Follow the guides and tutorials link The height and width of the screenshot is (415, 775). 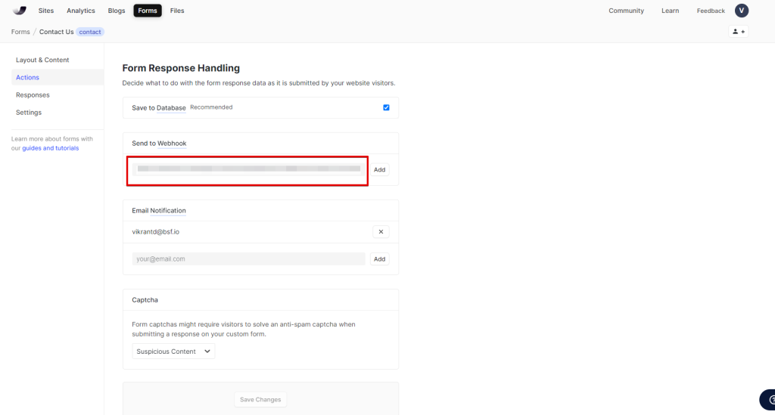coord(50,148)
